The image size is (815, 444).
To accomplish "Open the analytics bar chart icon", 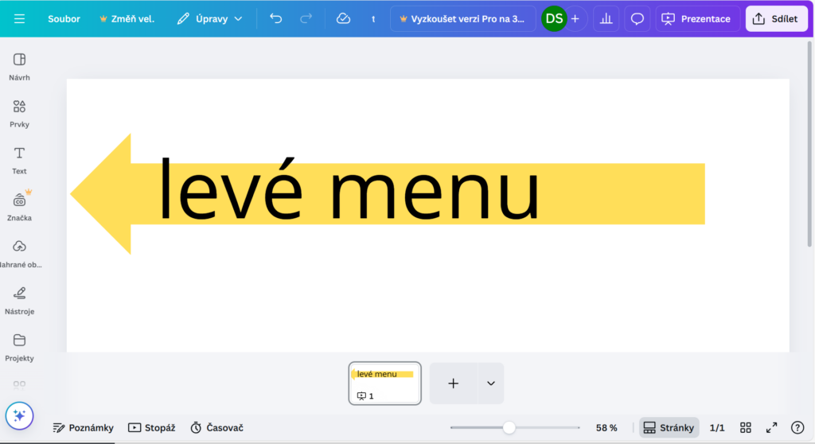I will (606, 18).
